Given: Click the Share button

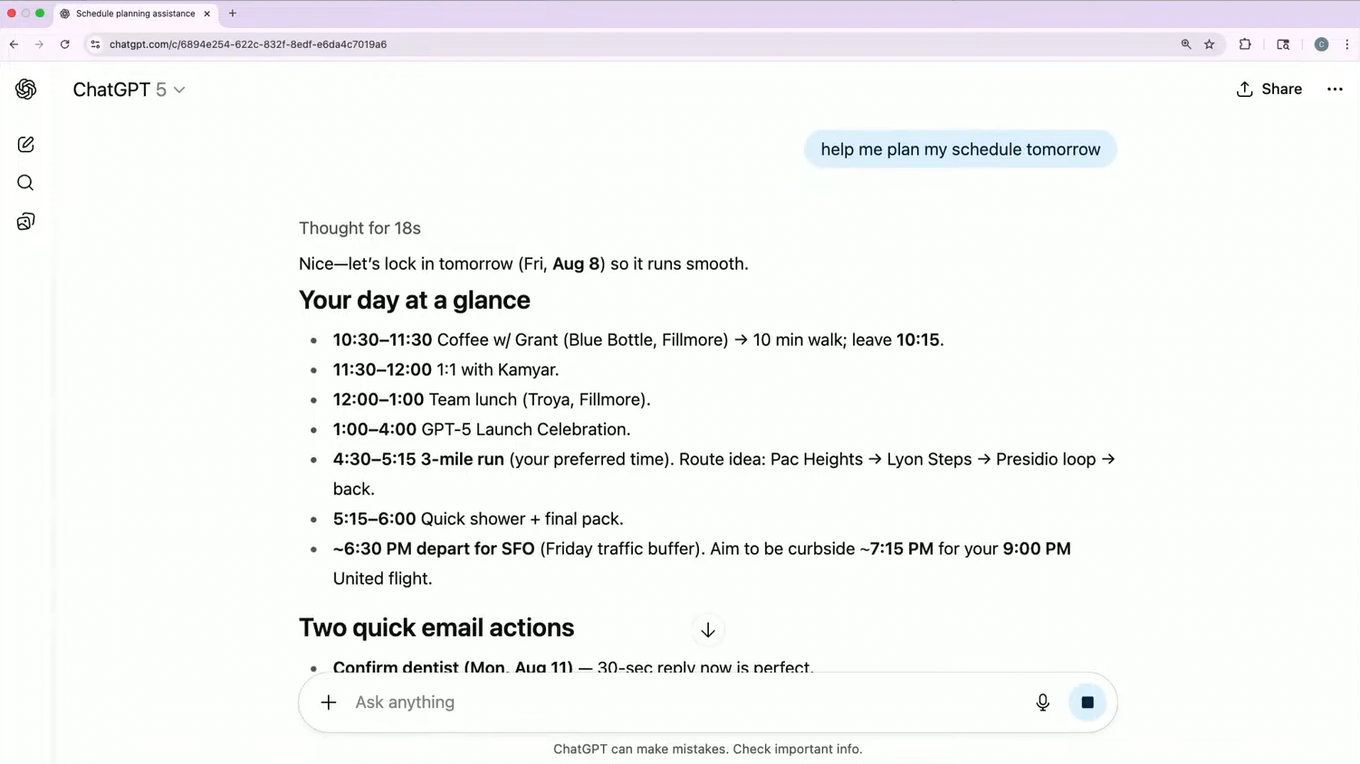Looking at the screenshot, I should pyautogui.click(x=1269, y=89).
